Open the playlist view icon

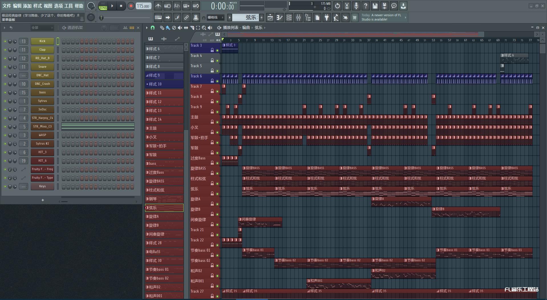270,18
